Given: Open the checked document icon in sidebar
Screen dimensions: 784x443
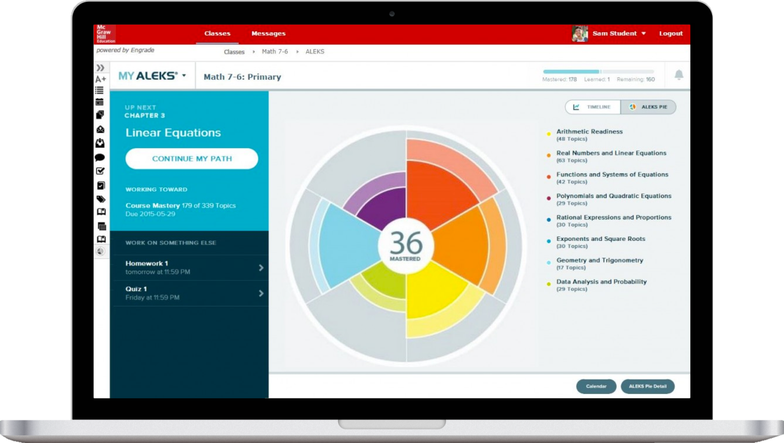Looking at the screenshot, I should point(100,186).
